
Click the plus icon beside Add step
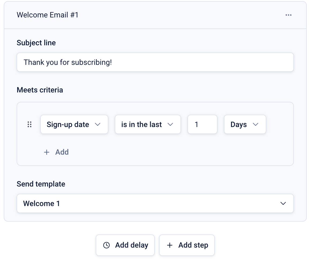pyautogui.click(x=169, y=245)
